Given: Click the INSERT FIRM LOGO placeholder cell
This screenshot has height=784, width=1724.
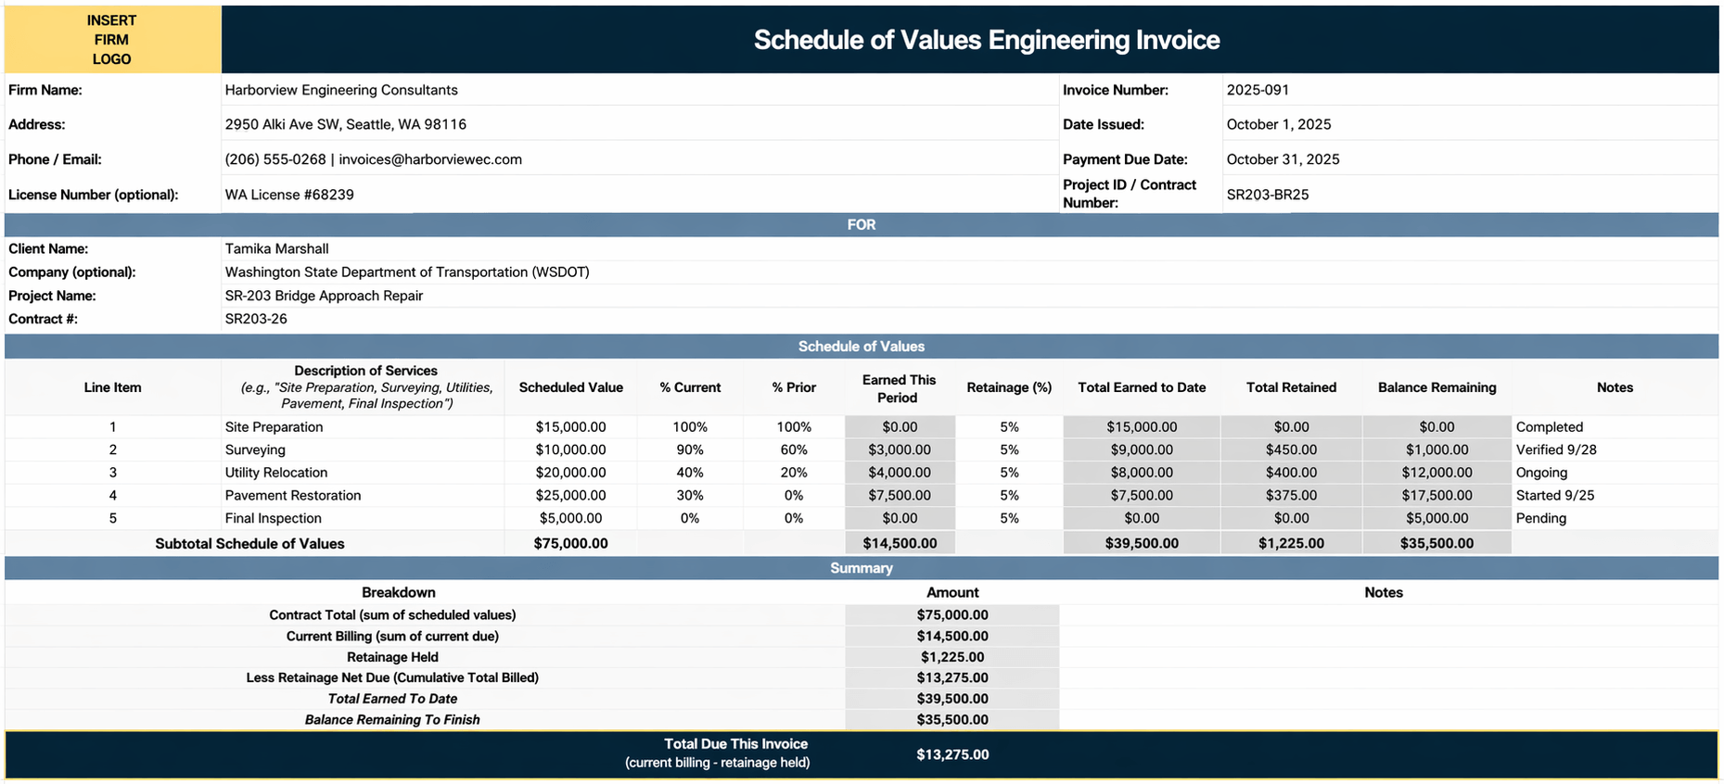Looking at the screenshot, I should [x=112, y=40].
